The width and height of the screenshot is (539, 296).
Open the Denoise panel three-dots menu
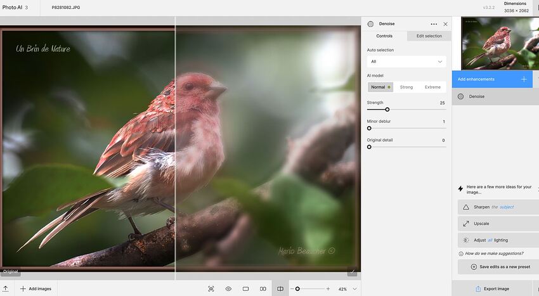[x=434, y=24]
